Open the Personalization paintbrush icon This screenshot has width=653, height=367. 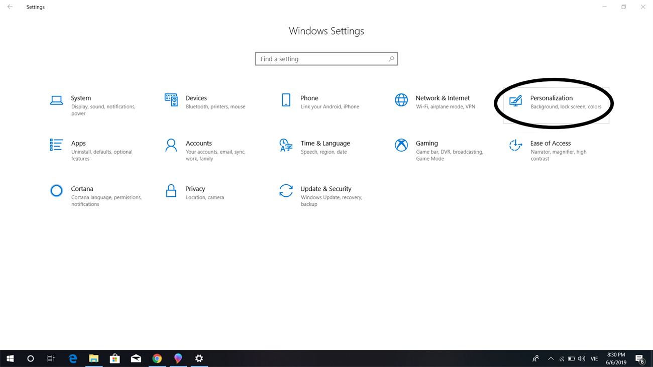tap(515, 100)
